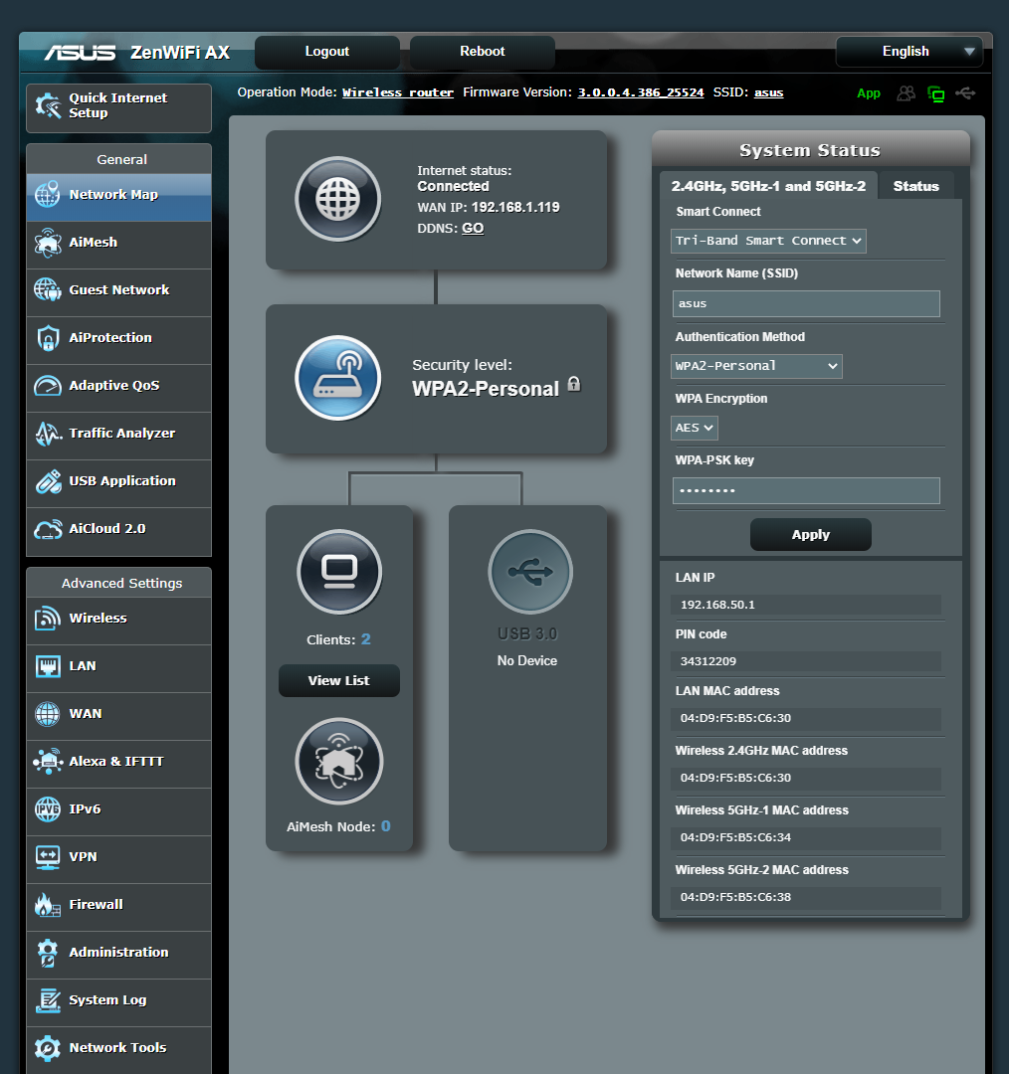
Task: Click the Traffic Analyzer icon
Action: point(48,433)
